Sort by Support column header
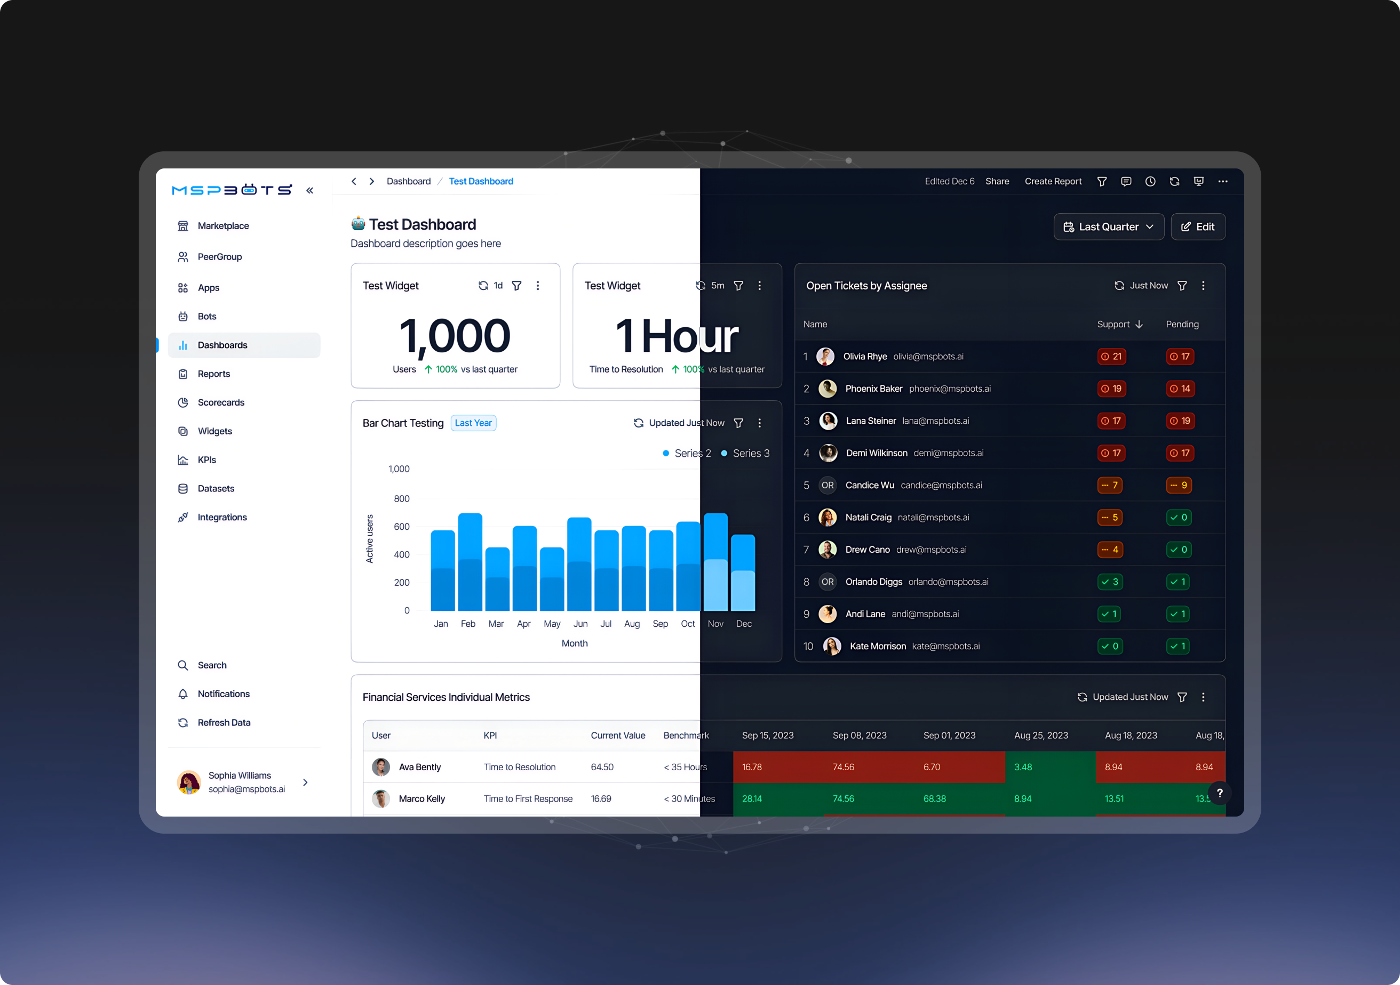Viewport: 1400px width, 985px height. [x=1119, y=324]
